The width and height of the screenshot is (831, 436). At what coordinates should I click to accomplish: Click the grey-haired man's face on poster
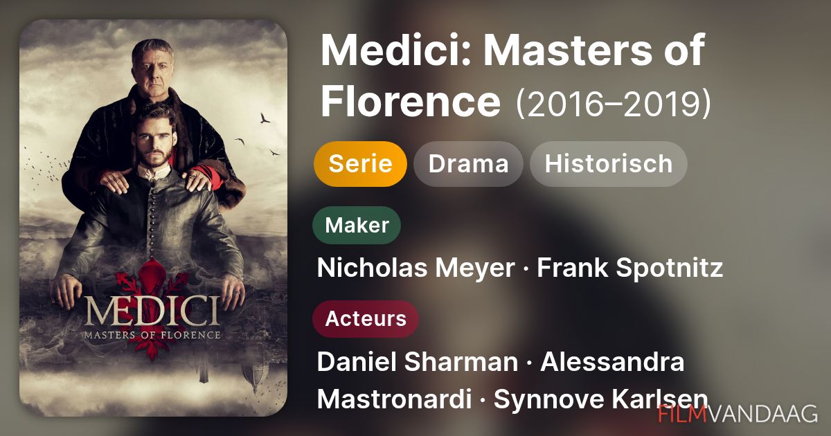tap(156, 71)
